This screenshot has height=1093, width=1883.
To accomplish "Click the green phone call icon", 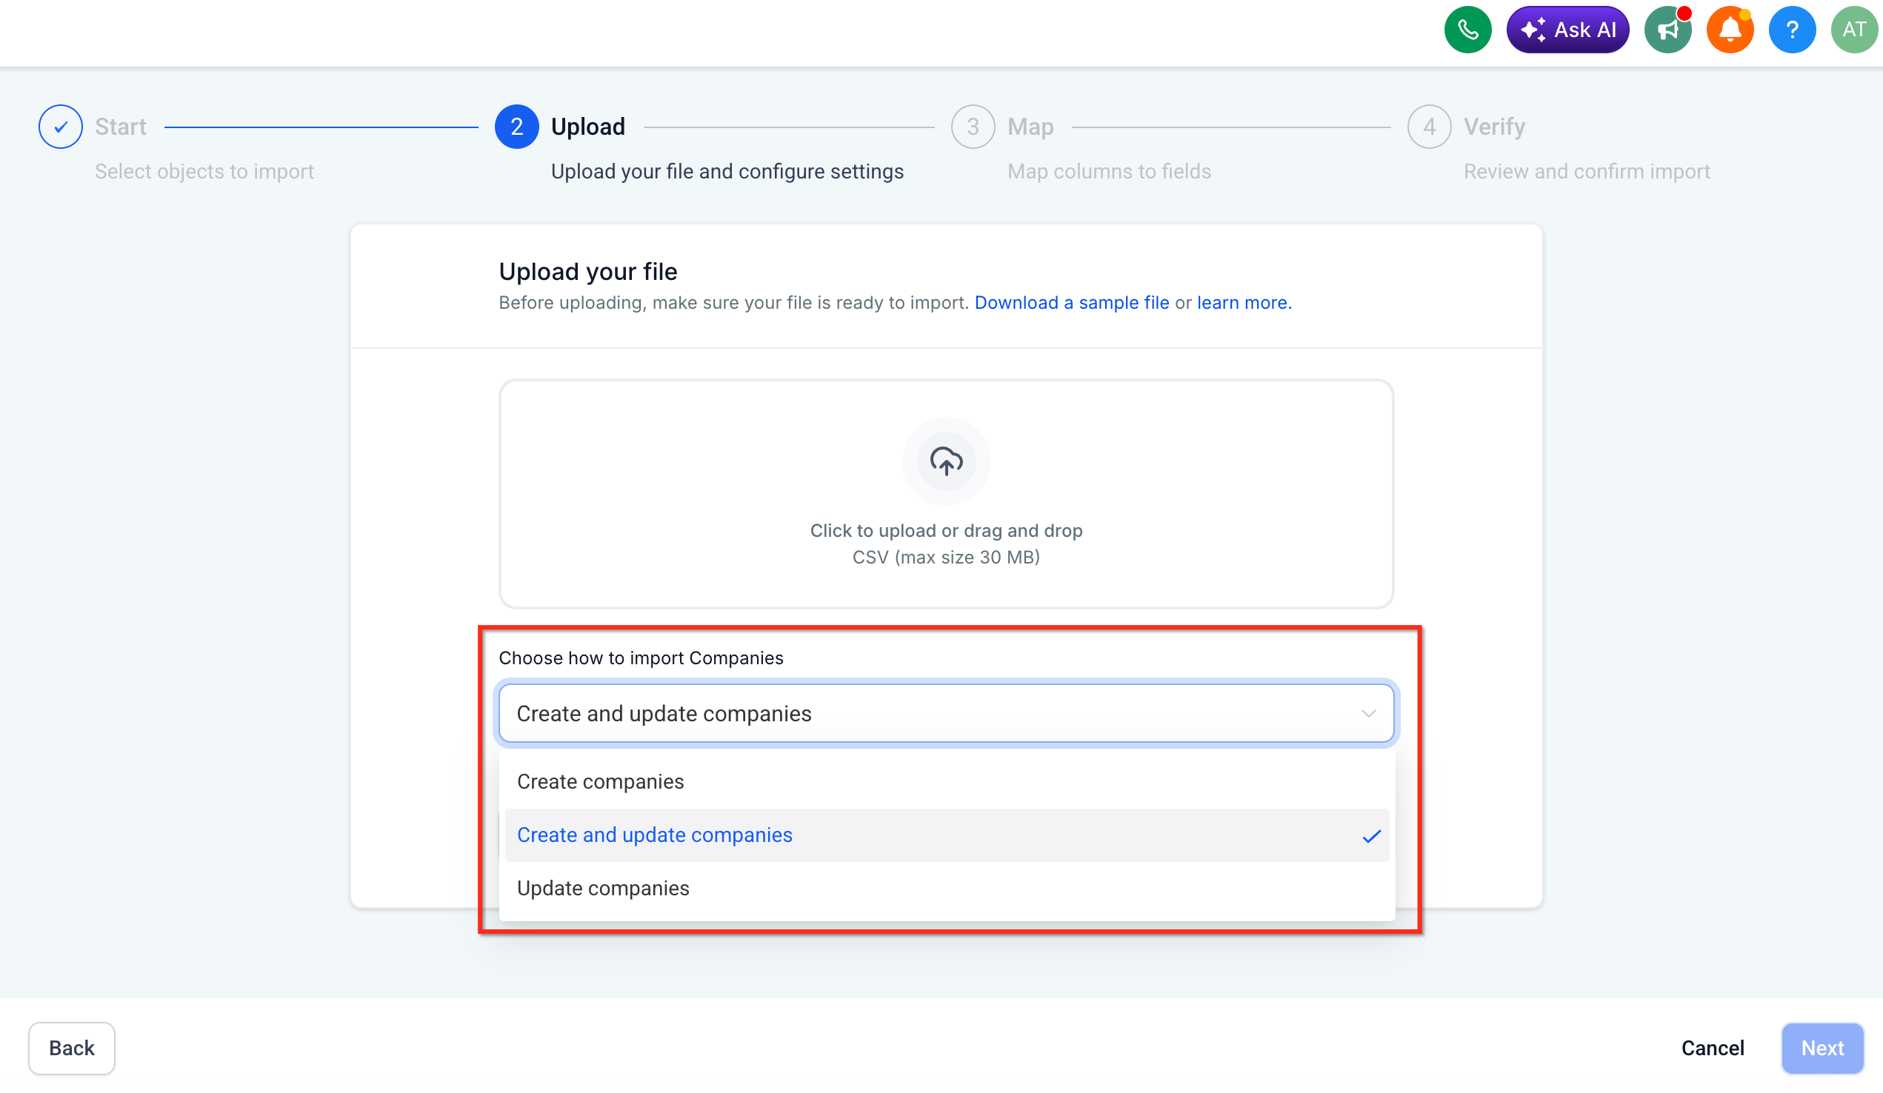I will click(x=1467, y=30).
